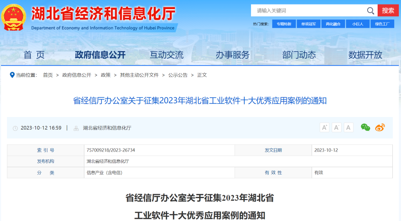Open the 绿色工厂 hot search tag
The height and width of the screenshot is (221, 401).
pos(382,23)
